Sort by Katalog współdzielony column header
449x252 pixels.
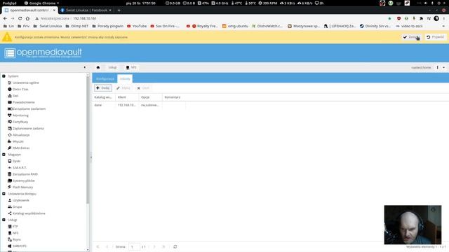pyautogui.click(x=104, y=97)
